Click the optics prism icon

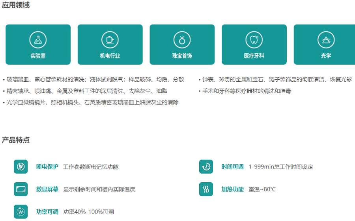[x=326, y=39]
